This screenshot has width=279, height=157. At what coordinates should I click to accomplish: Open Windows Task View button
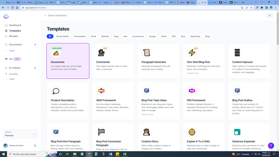pos(68,154)
